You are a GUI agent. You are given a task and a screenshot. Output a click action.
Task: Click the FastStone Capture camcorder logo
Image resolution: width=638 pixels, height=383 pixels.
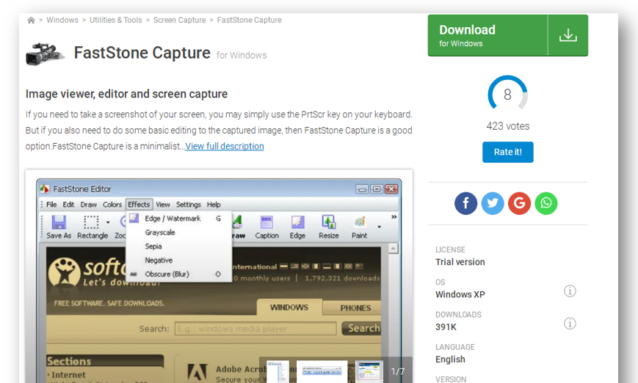point(44,54)
